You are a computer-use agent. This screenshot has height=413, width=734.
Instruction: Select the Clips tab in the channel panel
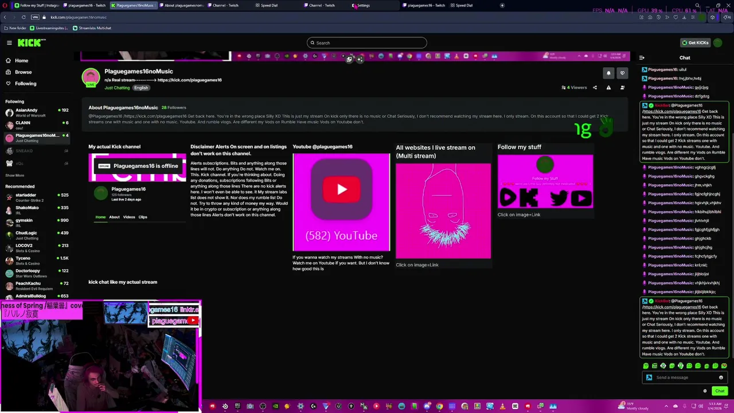click(x=143, y=217)
